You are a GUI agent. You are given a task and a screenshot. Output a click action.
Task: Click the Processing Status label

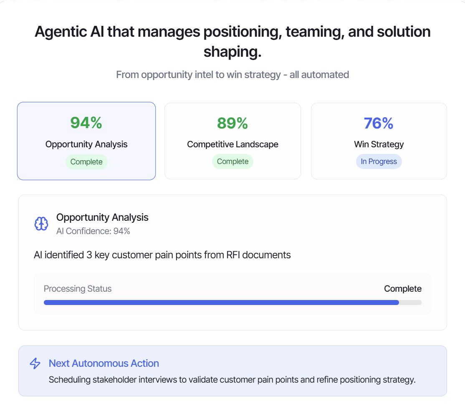(x=78, y=288)
